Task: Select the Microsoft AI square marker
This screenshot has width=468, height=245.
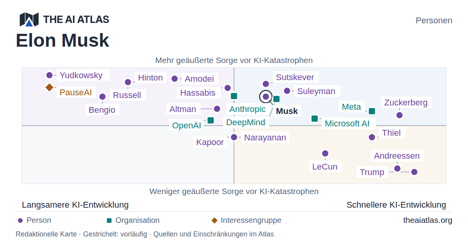Action: (x=315, y=119)
